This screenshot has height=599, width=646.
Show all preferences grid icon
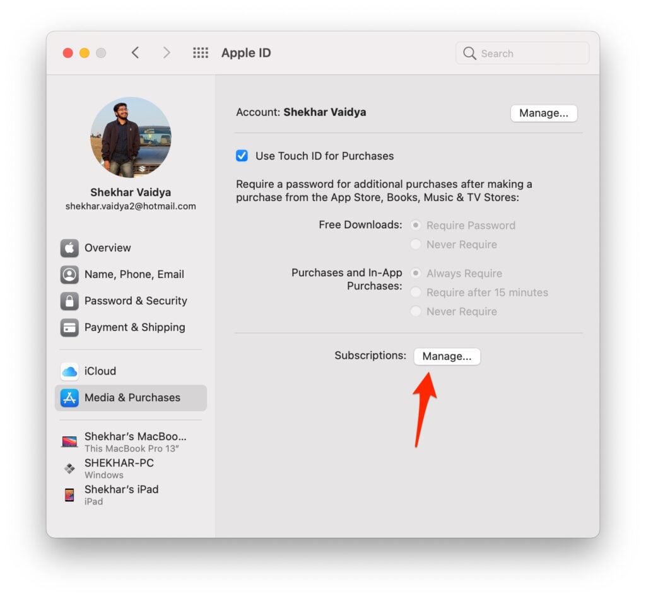click(201, 53)
